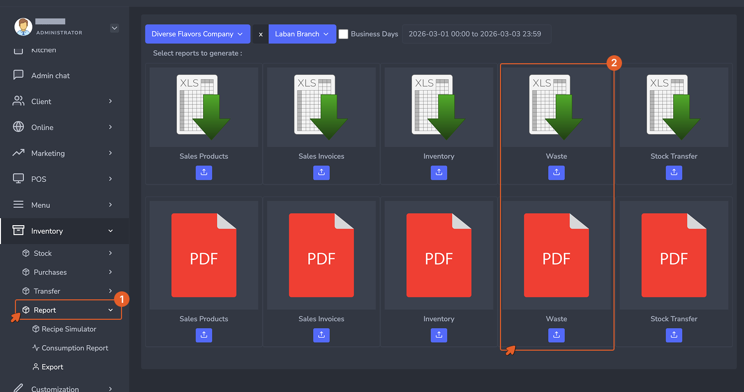
Task: Export PDF Sales Products via upload button
Action: [x=204, y=335]
